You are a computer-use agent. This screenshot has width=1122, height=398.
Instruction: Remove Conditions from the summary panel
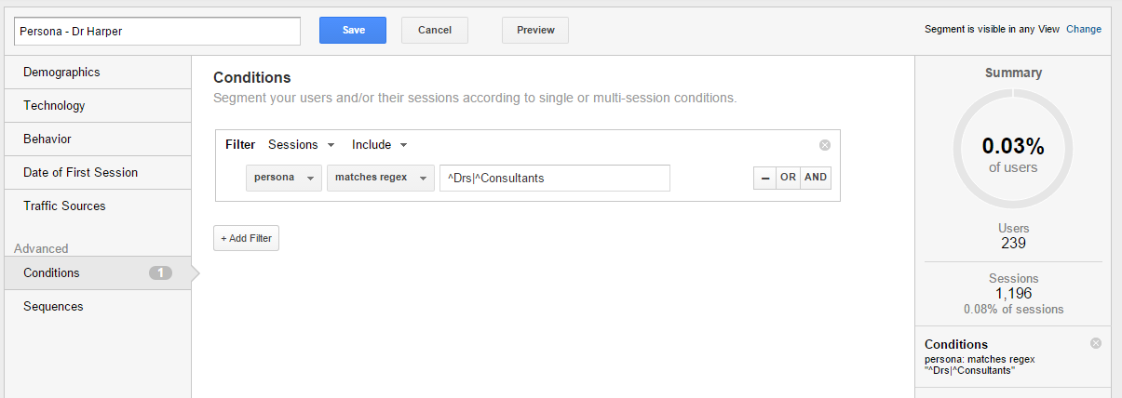pos(1095,343)
